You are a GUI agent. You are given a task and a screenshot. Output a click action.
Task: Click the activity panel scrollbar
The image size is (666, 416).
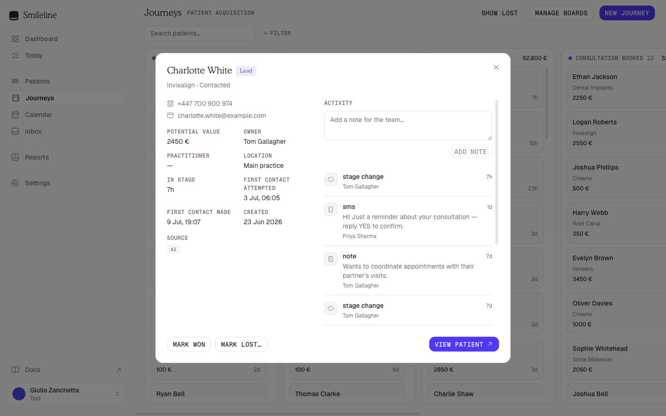(497, 172)
